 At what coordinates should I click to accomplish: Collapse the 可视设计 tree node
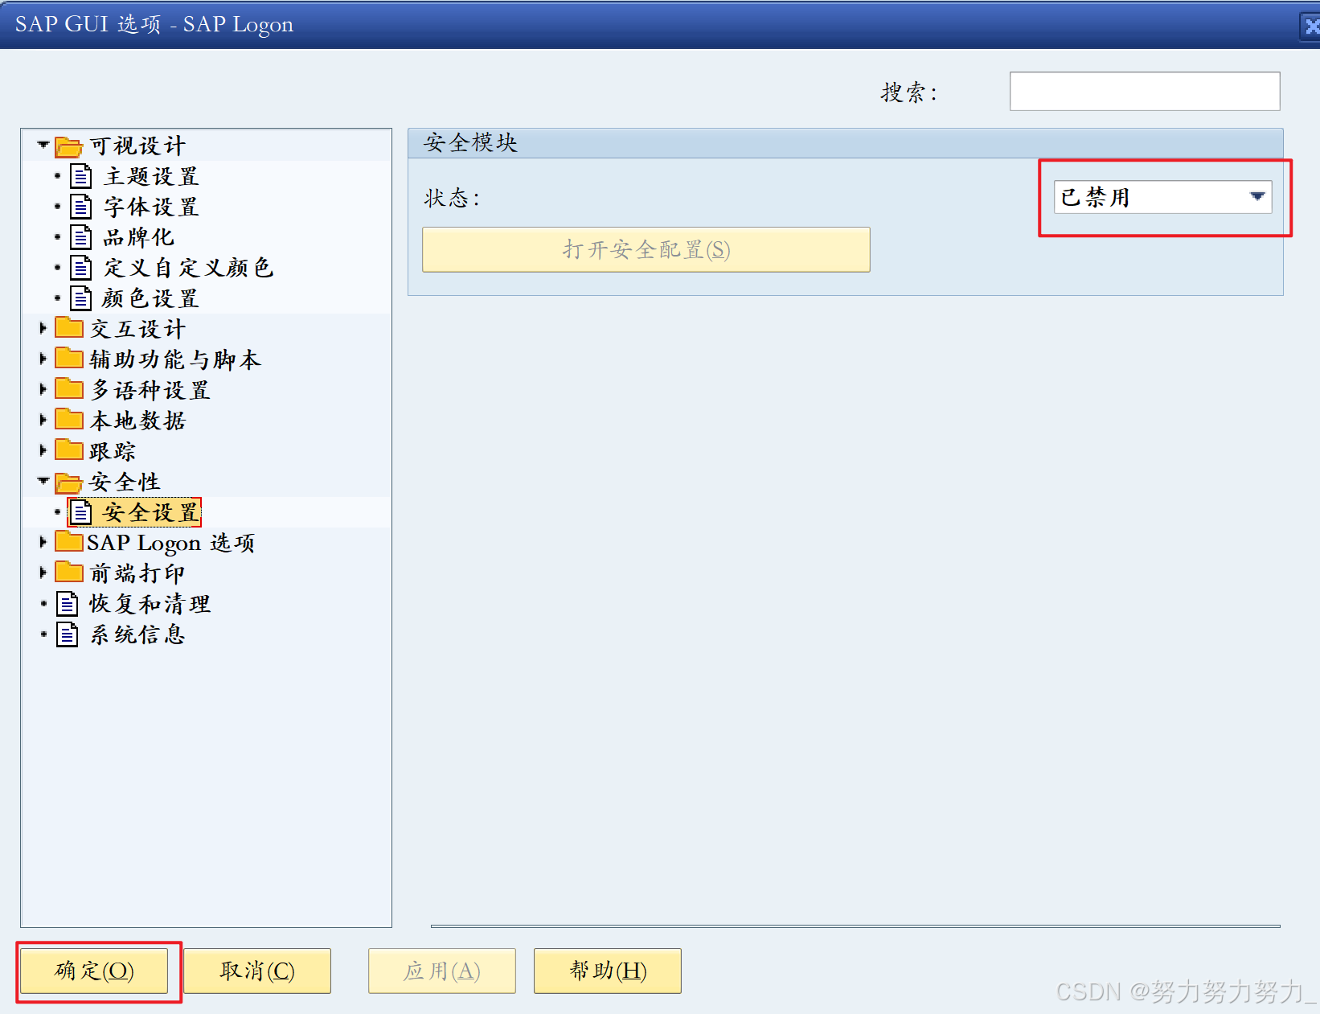point(43,146)
